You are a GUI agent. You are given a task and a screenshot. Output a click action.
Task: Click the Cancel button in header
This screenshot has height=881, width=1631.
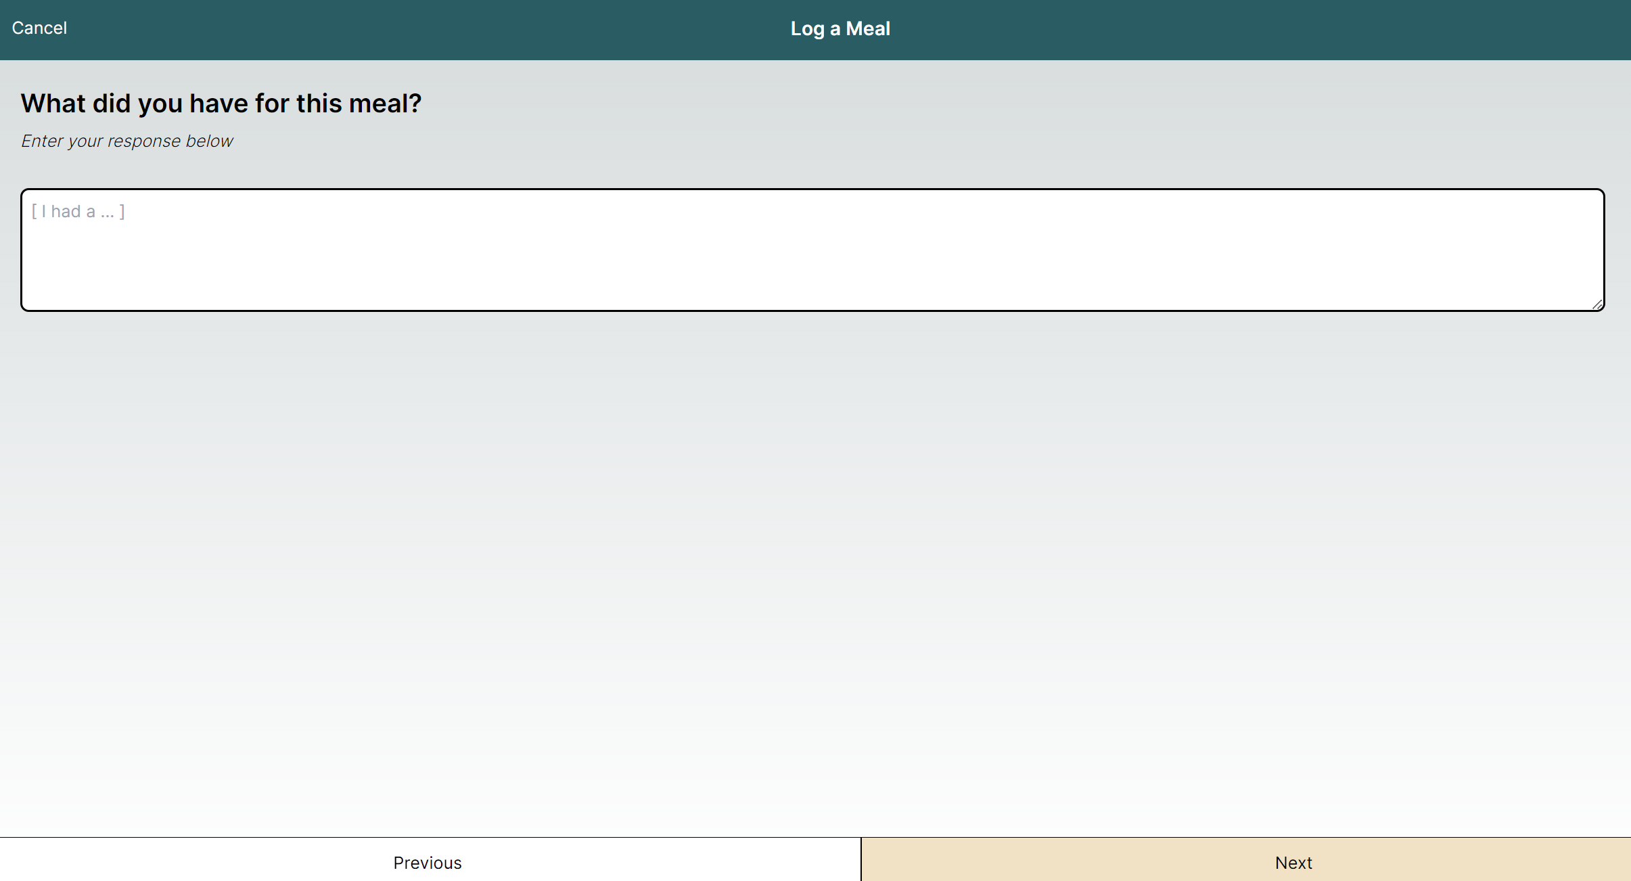click(39, 28)
